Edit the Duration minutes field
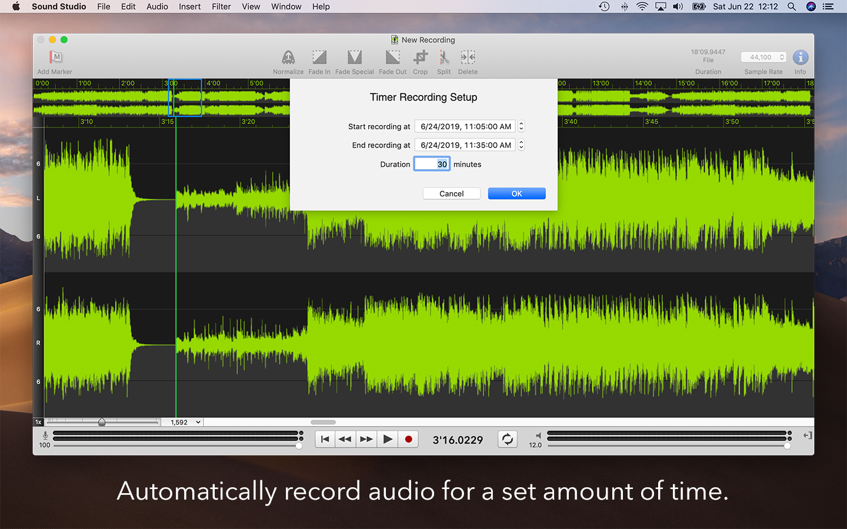The height and width of the screenshot is (529, 847). coord(432,164)
